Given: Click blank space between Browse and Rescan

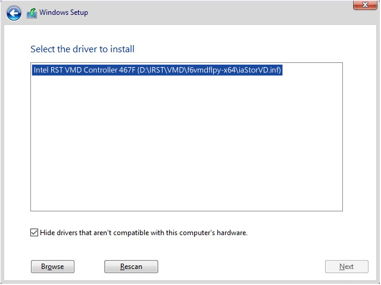Looking at the screenshot, I should pos(89,267).
